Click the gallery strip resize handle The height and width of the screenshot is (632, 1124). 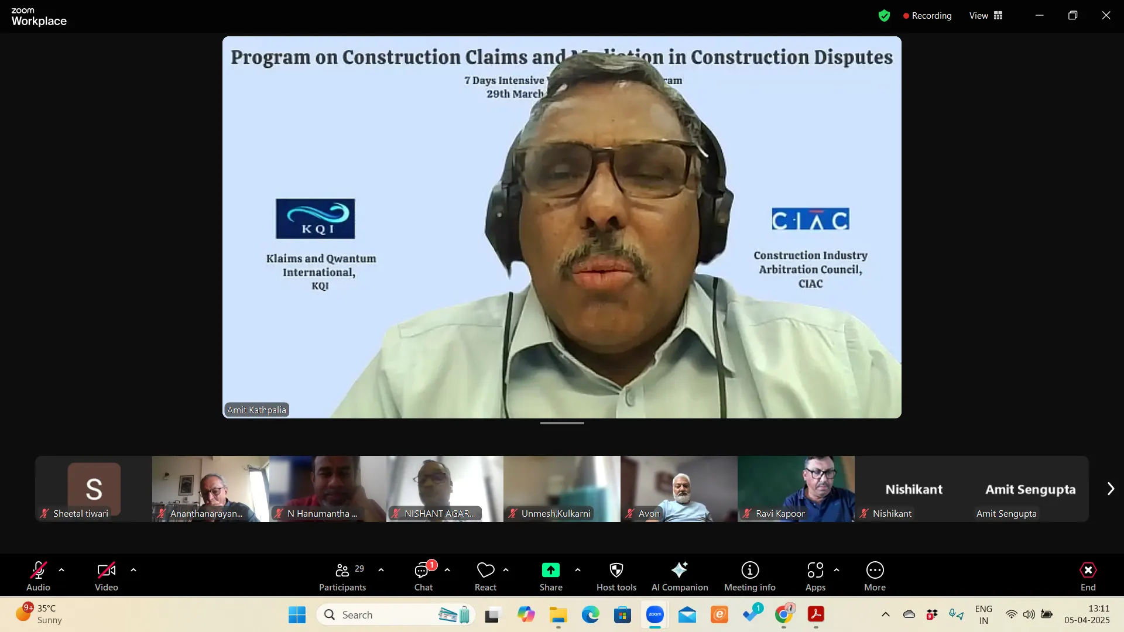point(562,423)
